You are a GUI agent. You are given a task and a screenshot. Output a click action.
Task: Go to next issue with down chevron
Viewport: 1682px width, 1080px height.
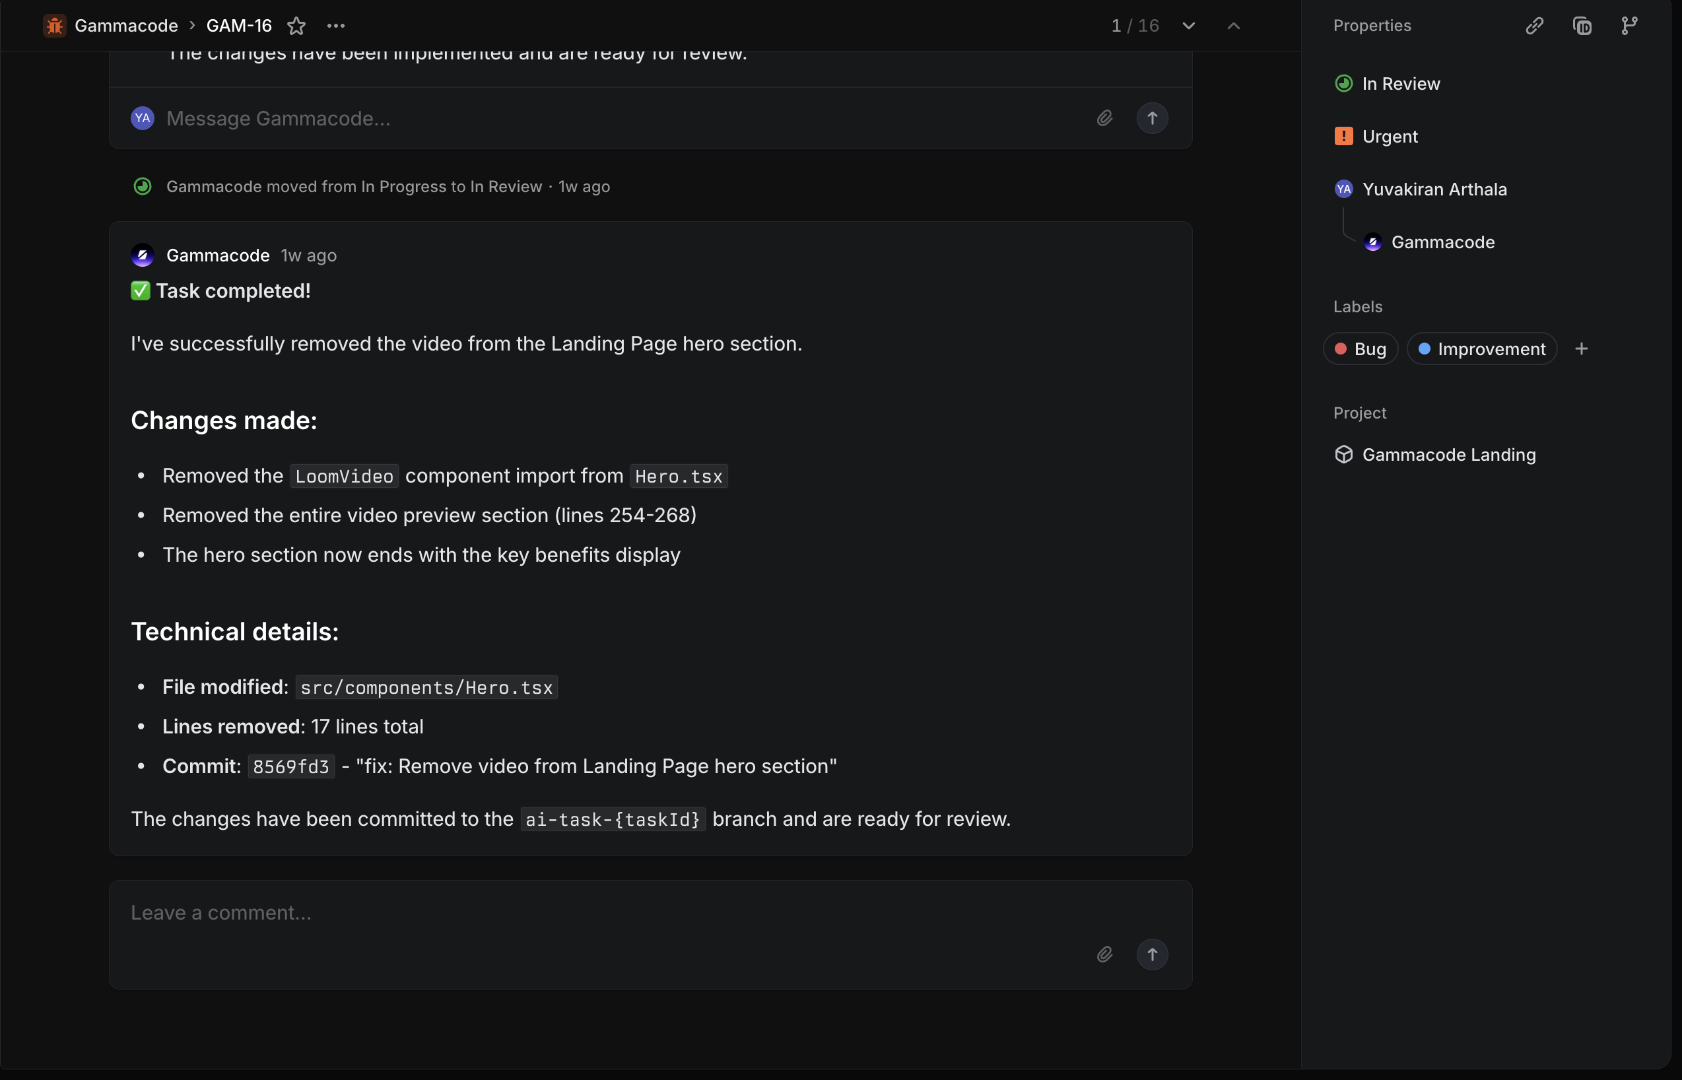1188,26
